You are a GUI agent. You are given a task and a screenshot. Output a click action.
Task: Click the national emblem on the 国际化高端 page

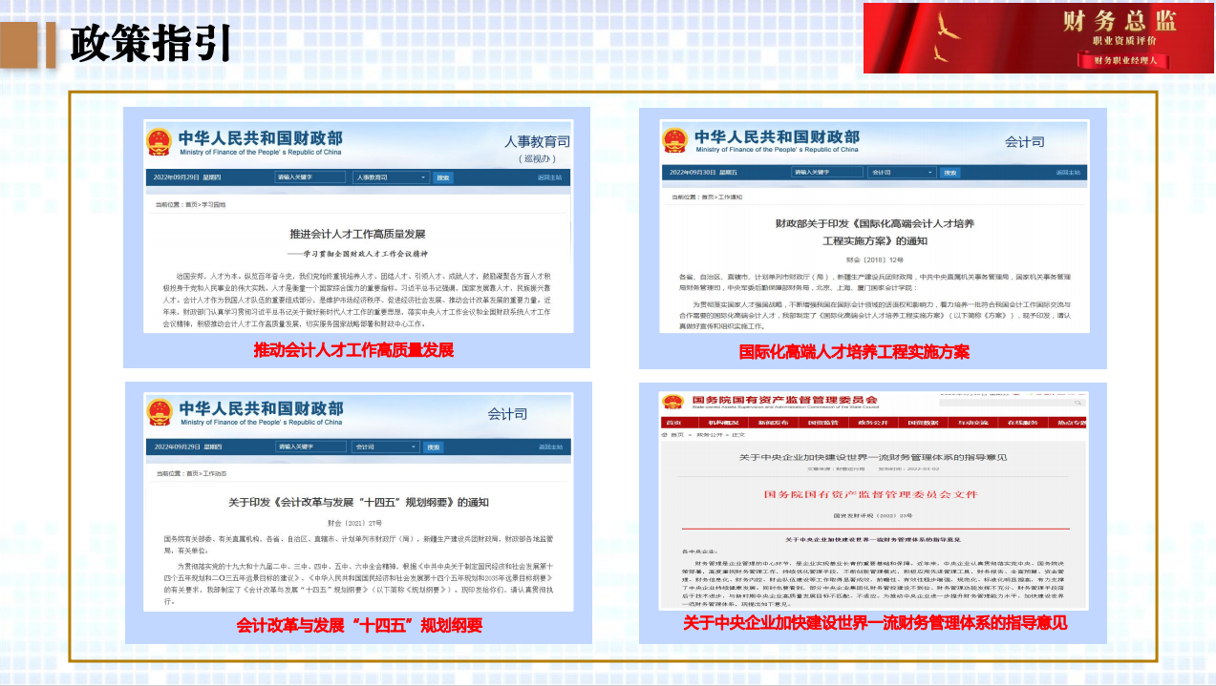(x=674, y=141)
